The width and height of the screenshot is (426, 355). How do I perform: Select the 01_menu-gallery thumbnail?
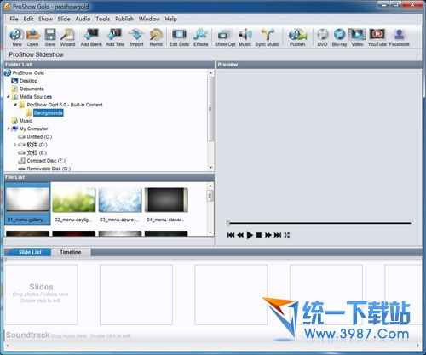click(27, 203)
